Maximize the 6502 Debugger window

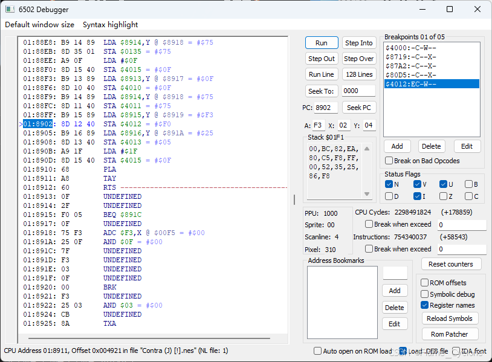[450, 9]
